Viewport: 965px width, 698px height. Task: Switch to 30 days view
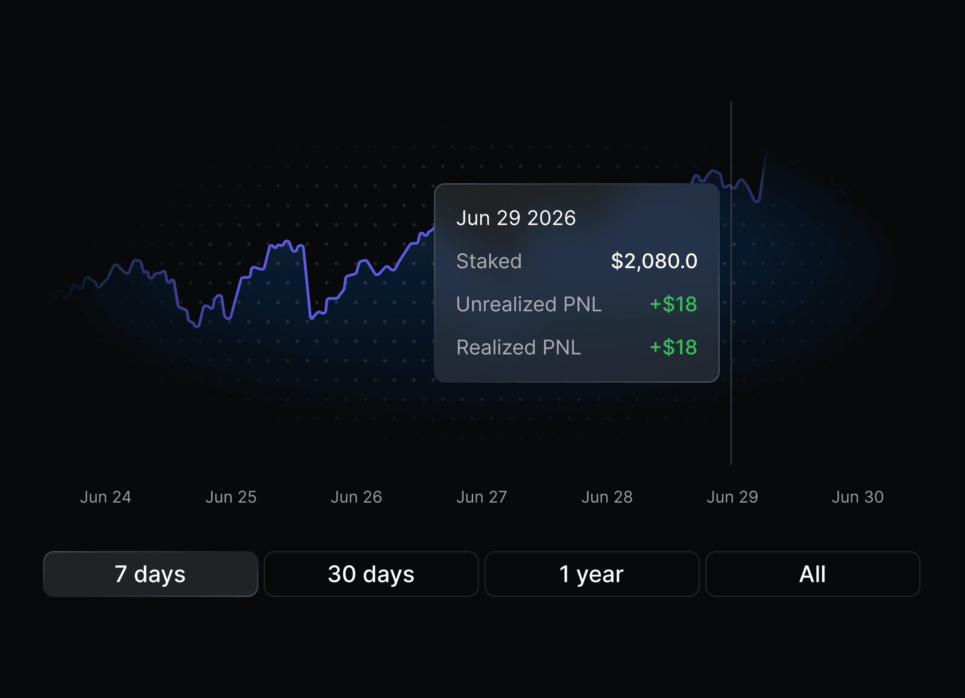(x=371, y=574)
